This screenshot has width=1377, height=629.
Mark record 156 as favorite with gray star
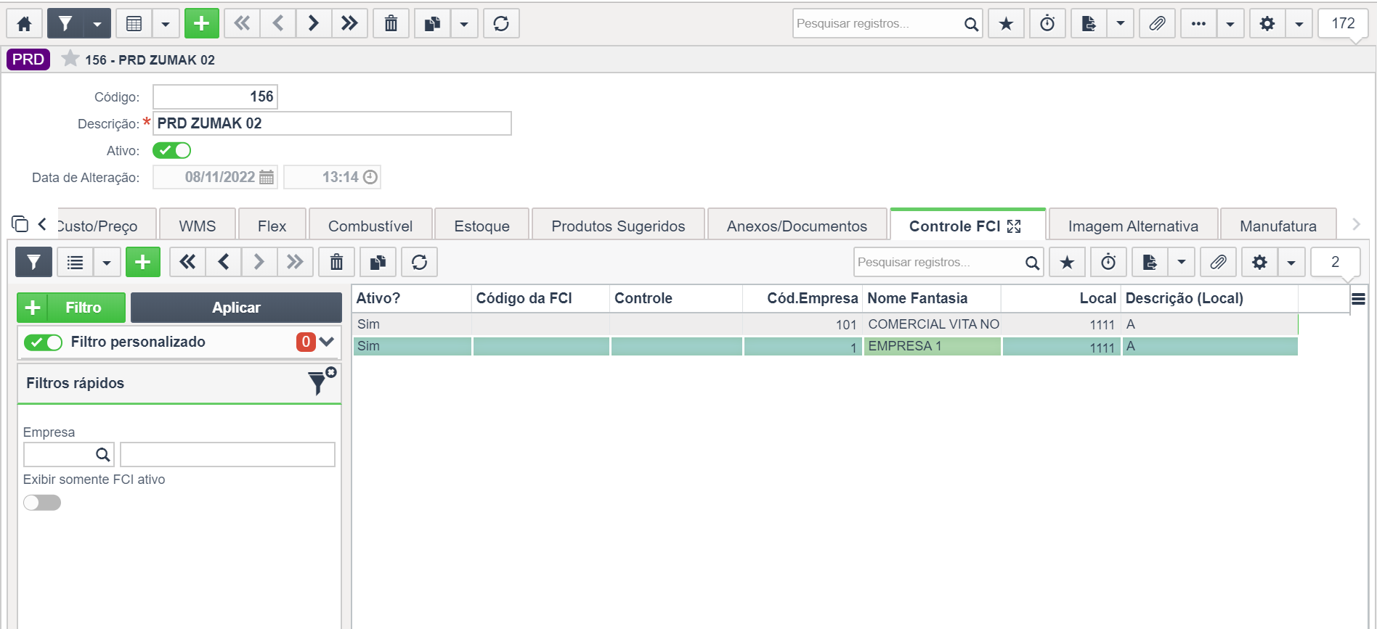coord(70,58)
